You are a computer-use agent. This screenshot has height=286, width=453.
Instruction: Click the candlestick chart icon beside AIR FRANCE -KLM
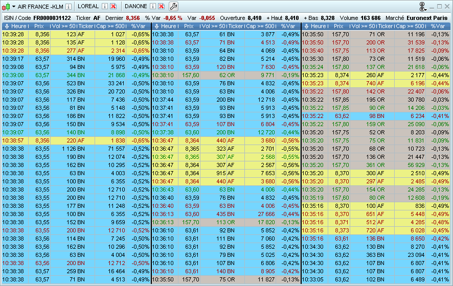(x=6, y=6)
